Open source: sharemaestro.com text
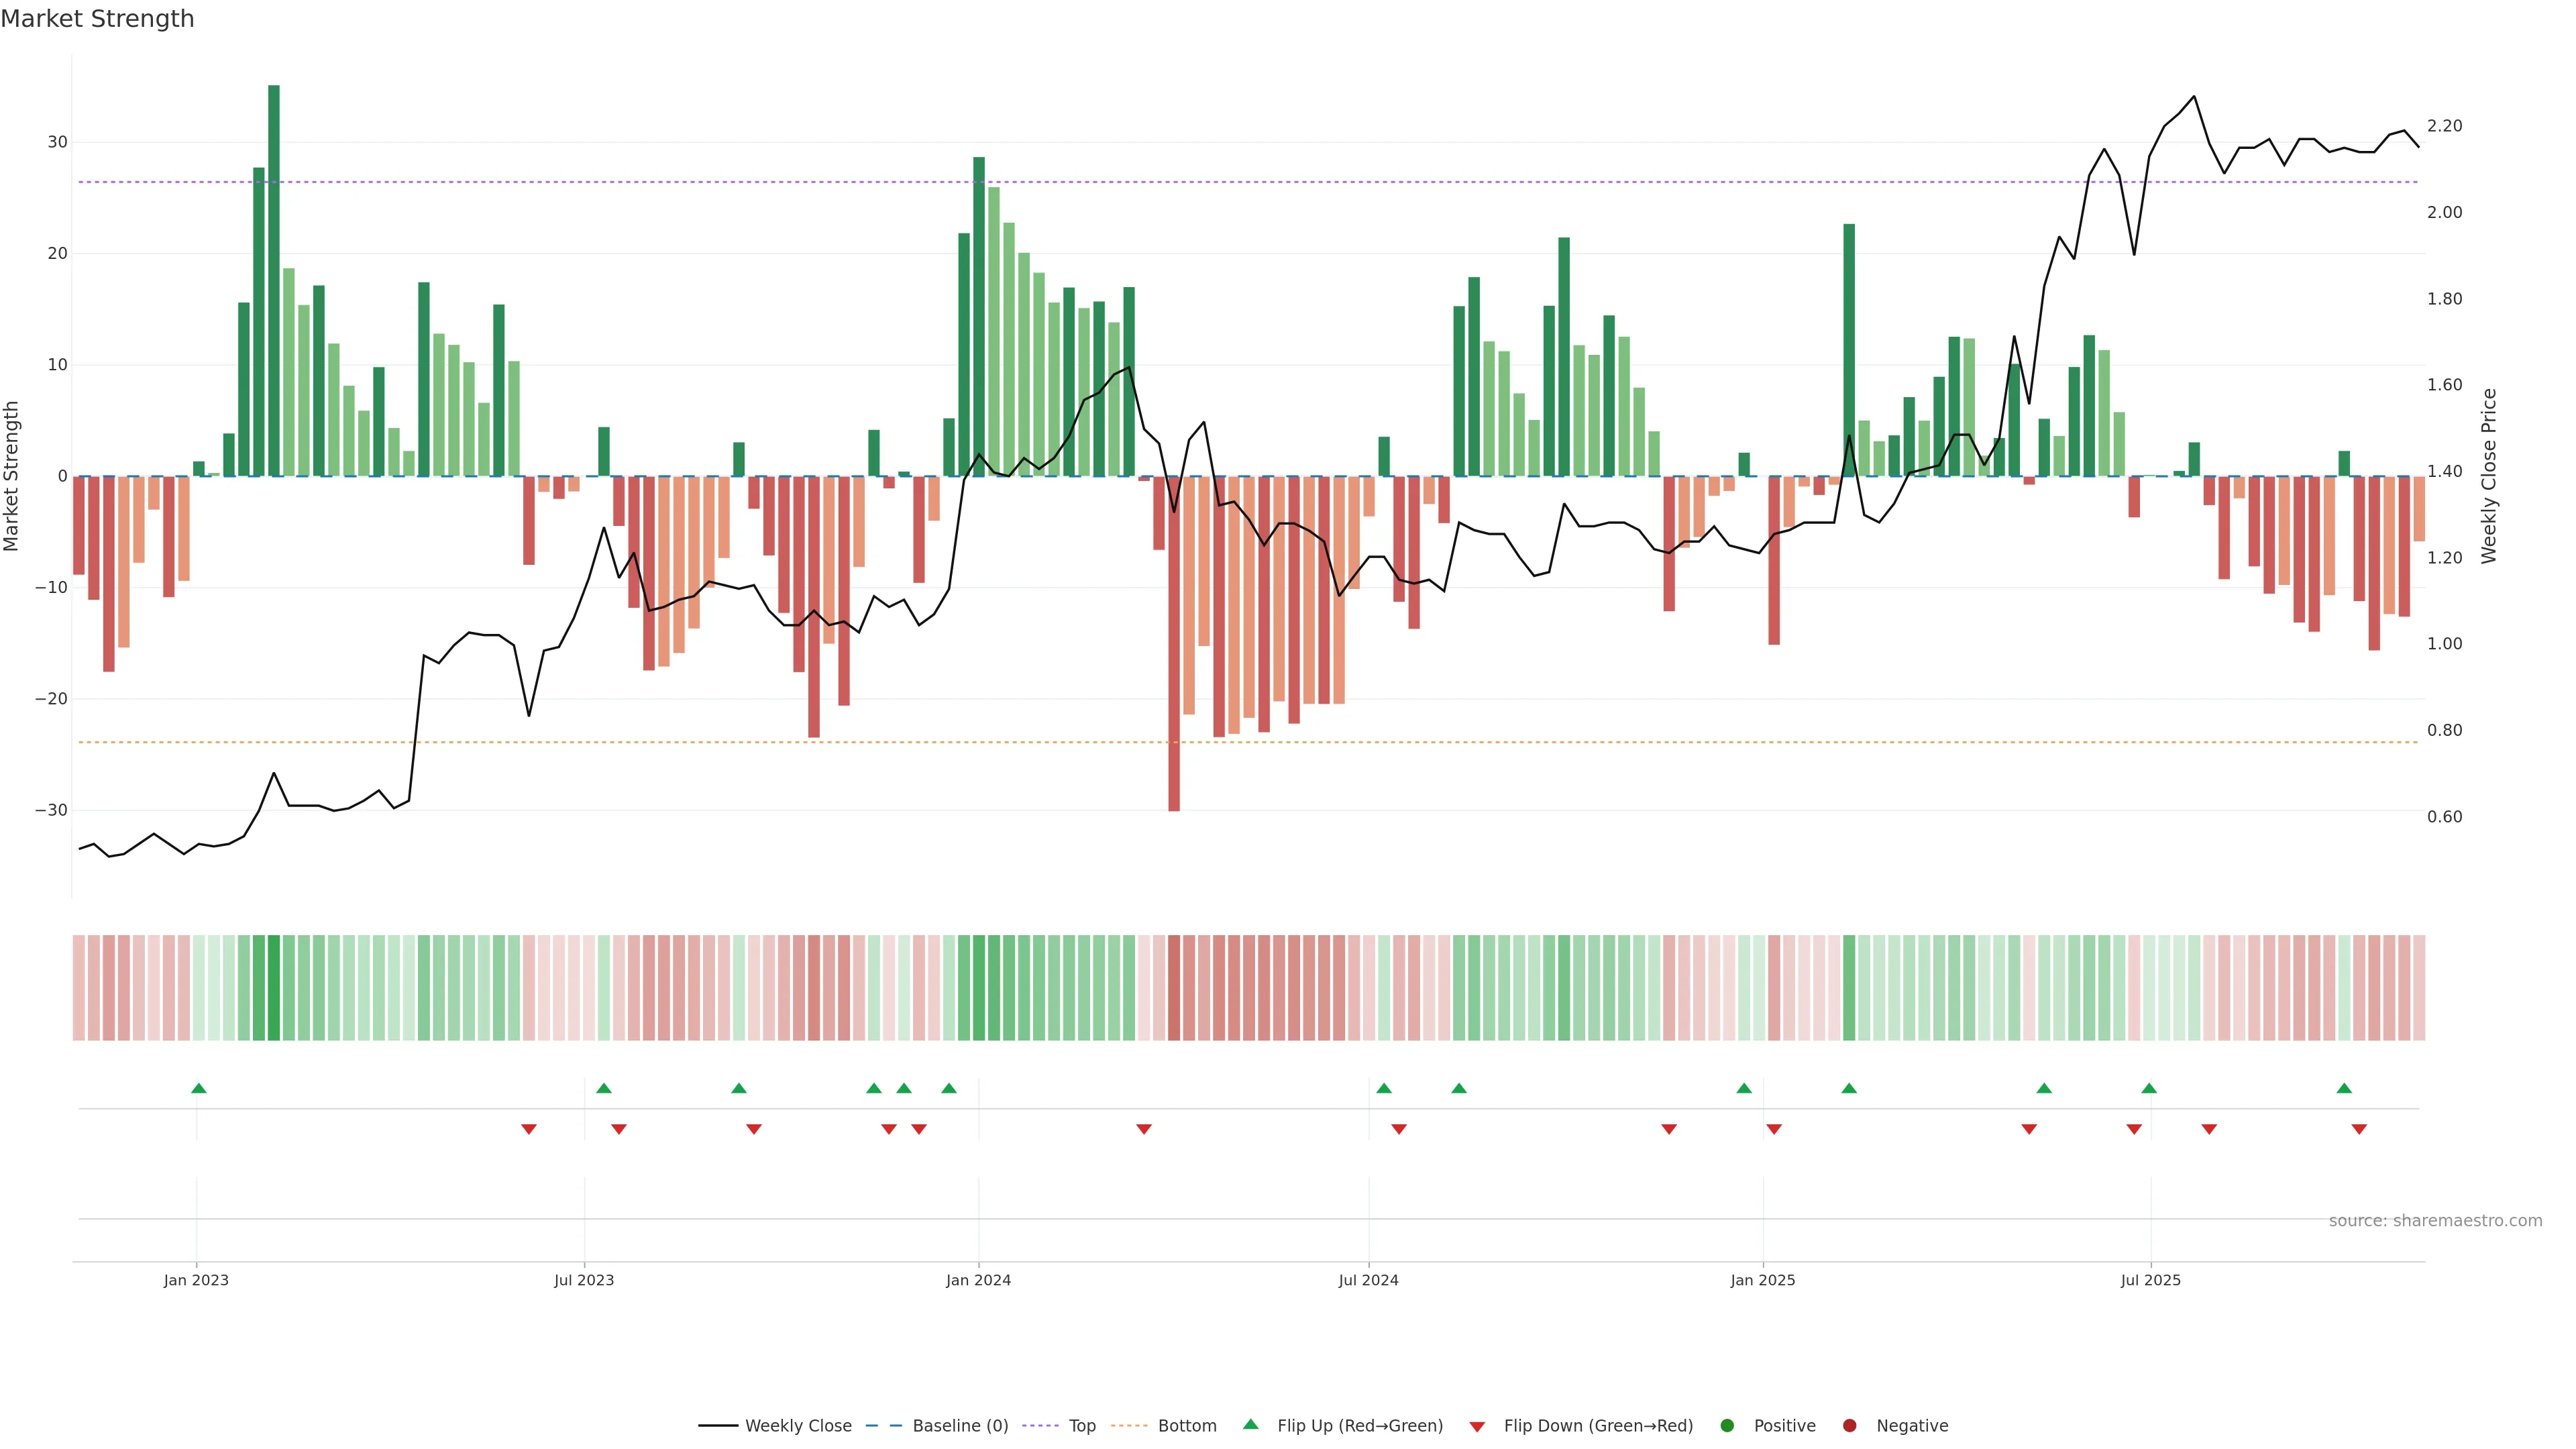Screen dimensions: 2576x1449 [x=2435, y=1220]
